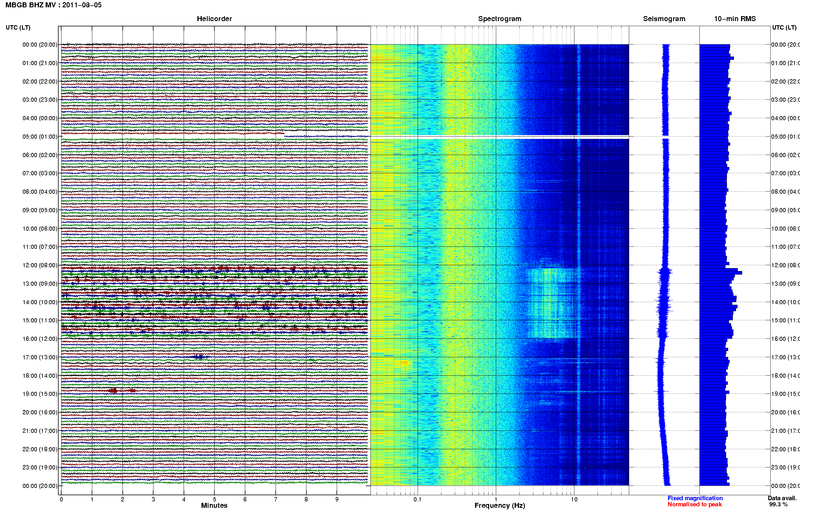Select the 'Helicorder' panel heading

[214, 19]
